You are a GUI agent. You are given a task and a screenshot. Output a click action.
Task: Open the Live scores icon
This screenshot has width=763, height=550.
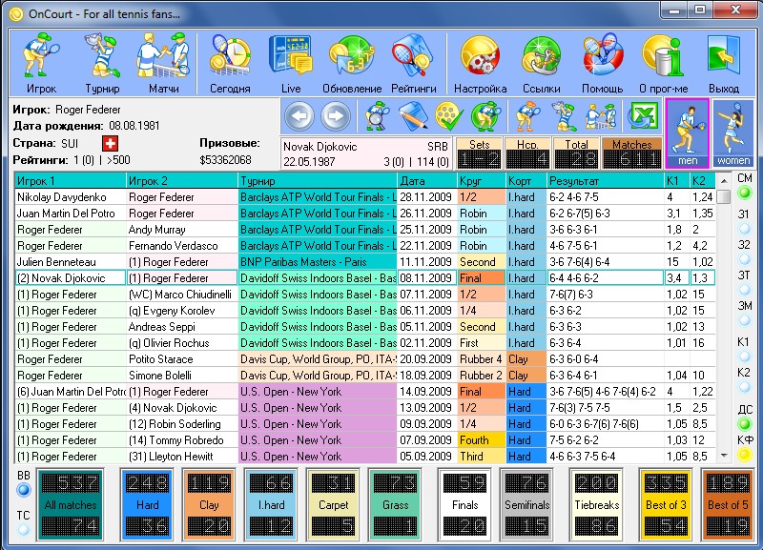point(291,63)
